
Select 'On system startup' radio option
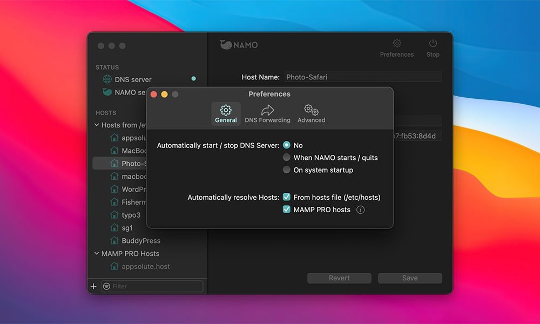coord(287,170)
